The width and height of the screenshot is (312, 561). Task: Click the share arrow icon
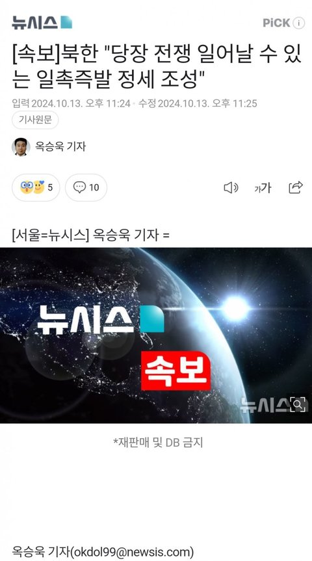point(296,187)
